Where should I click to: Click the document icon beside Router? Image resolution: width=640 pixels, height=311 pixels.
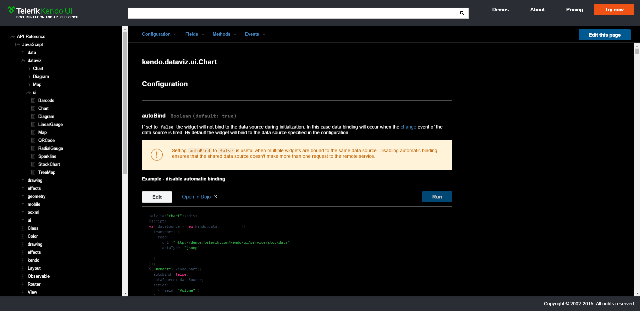click(x=23, y=284)
